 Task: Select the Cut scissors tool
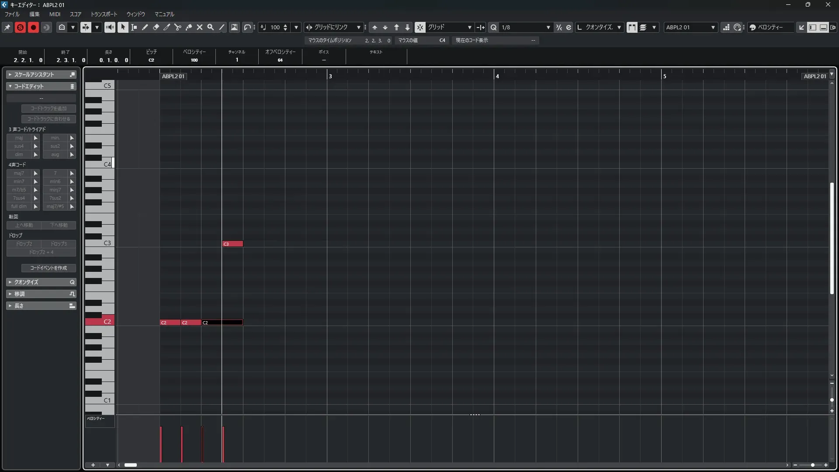[x=178, y=27]
